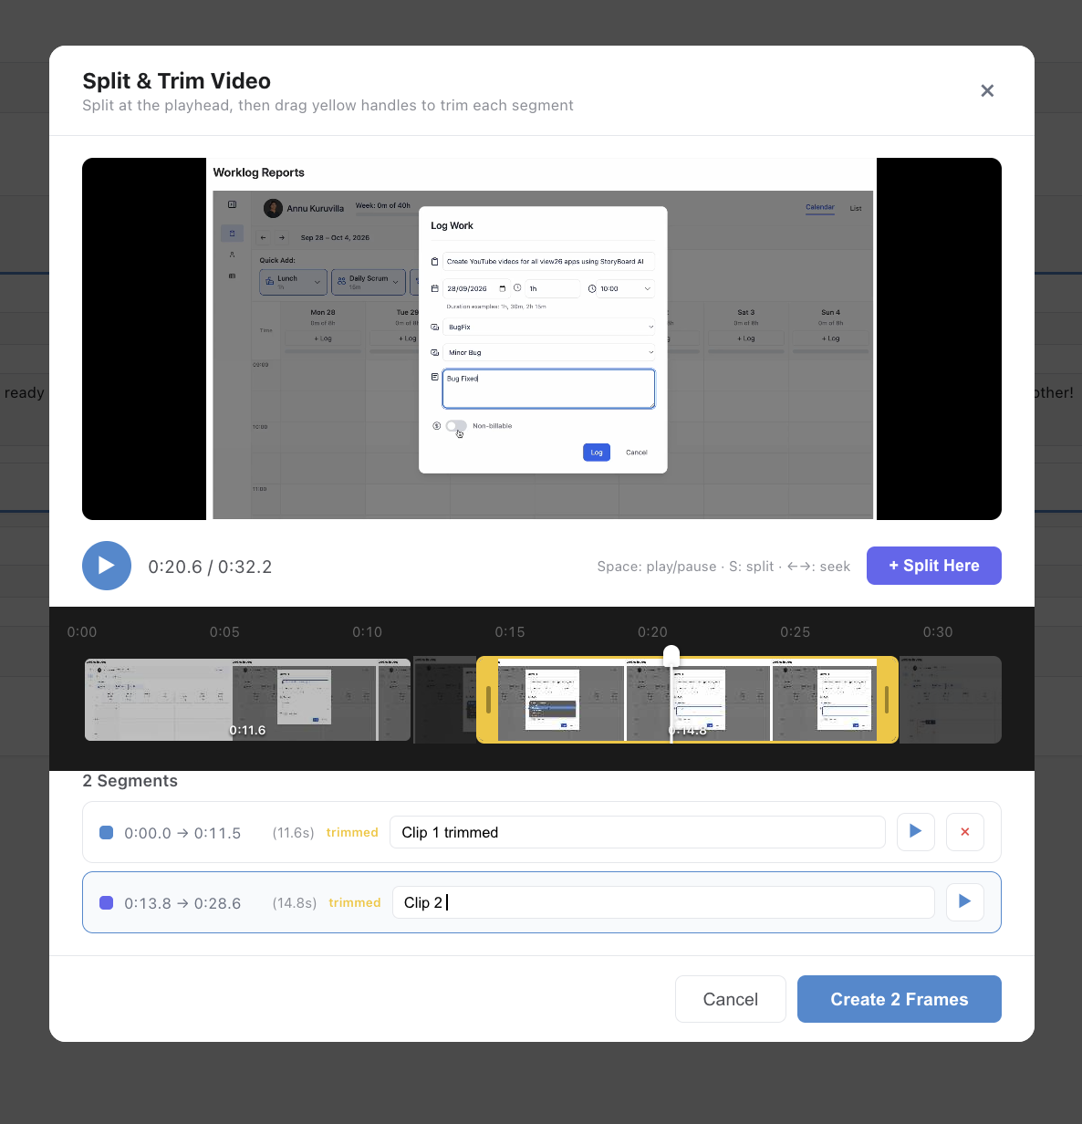Confirm with Create 2 Frames
Viewport: 1082px width, 1124px height.
(900, 999)
